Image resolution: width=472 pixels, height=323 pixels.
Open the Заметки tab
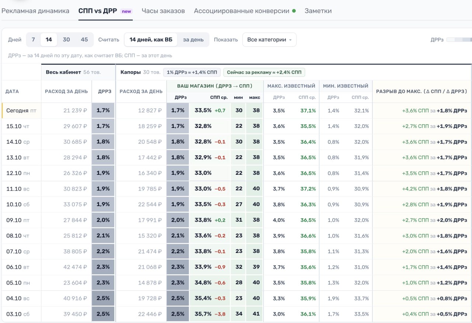[x=318, y=11]
